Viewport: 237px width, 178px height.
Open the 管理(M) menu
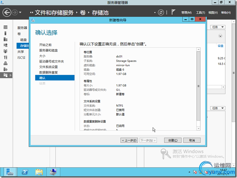point(186,13)
